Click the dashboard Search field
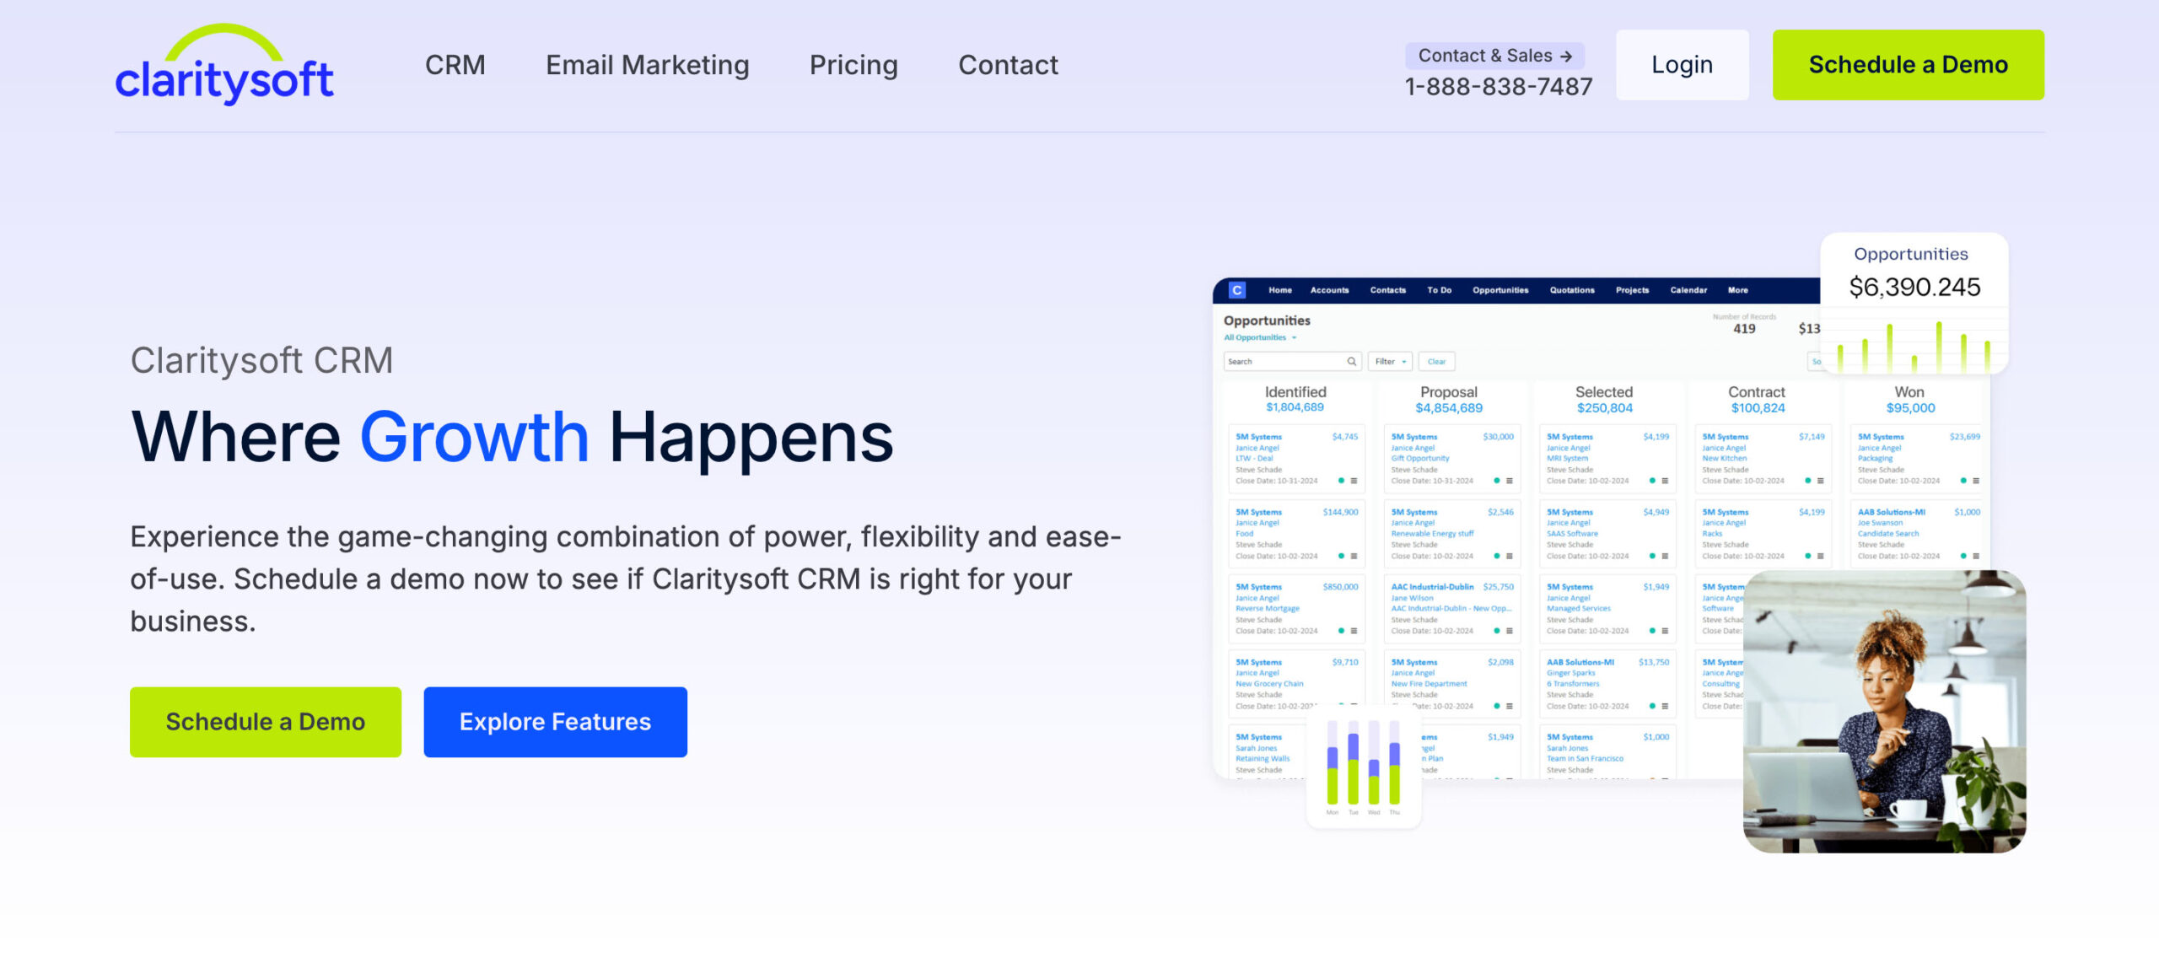 point(1291,362)
